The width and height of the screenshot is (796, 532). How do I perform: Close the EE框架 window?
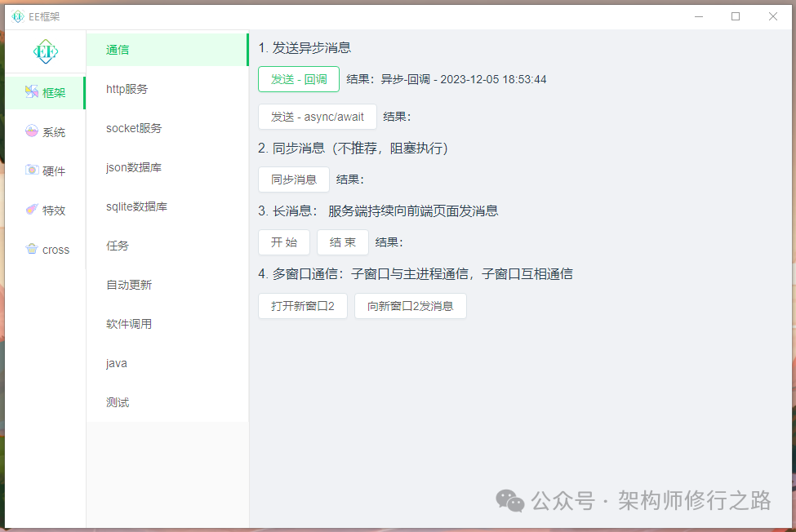point(772,17)
